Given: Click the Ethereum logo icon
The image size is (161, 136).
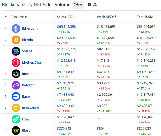Looking at the screenshot, I should [16, 29].
